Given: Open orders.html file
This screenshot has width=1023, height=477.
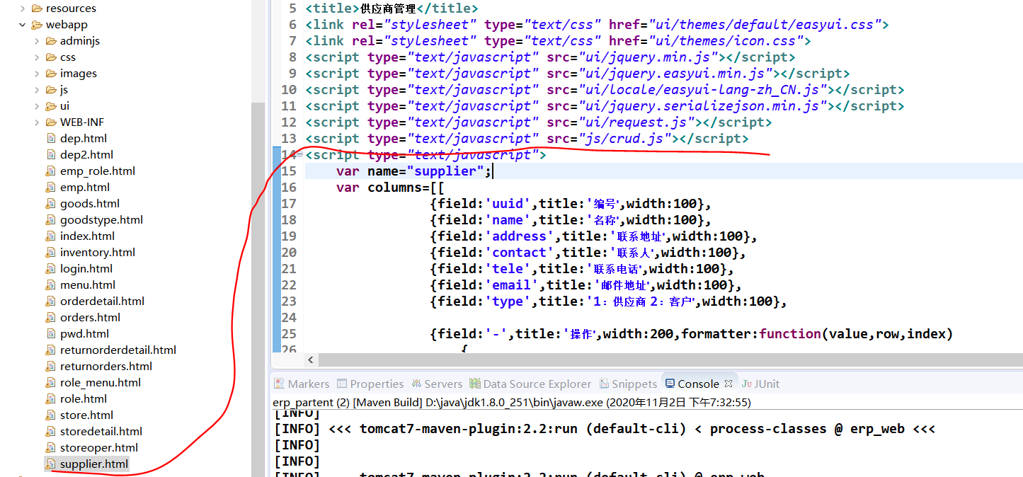Looking at the screenshot, I should coord(90,318).
